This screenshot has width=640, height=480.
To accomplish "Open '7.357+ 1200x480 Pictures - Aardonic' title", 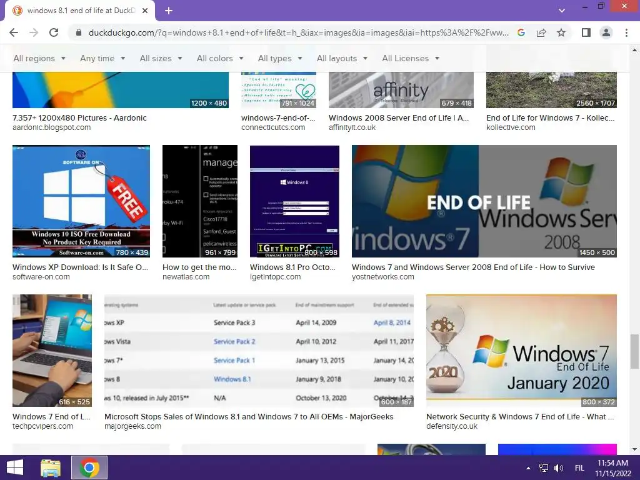I will tap(79, 118).
